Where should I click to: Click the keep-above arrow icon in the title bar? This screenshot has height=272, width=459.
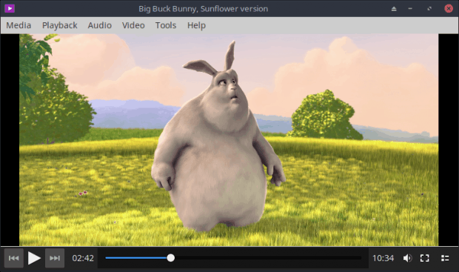(394, 9)
